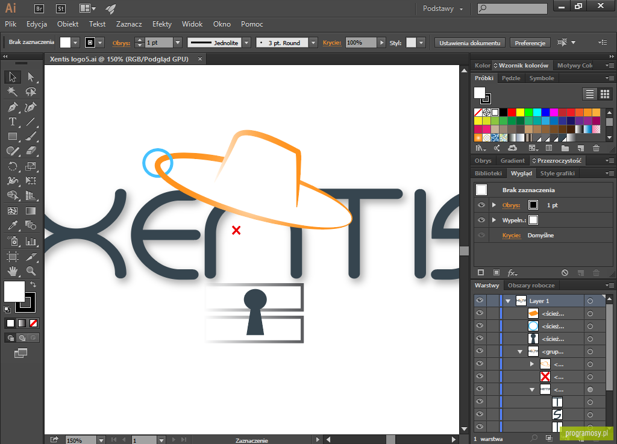
Task: Open the stroke weight dropdown showing 1 pt
Action: coord(178,43)
